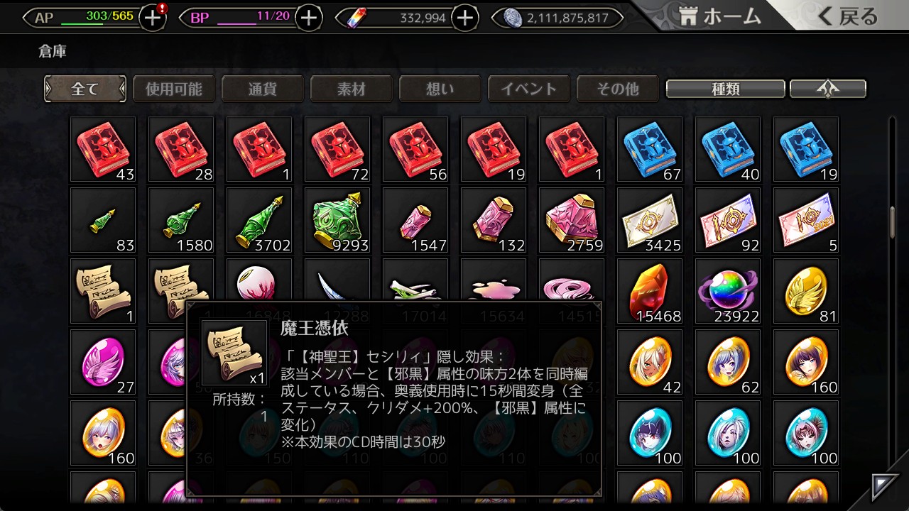
Task: Open the イベント filter tab
Action: pyautogui.click(x=529, y=89)
